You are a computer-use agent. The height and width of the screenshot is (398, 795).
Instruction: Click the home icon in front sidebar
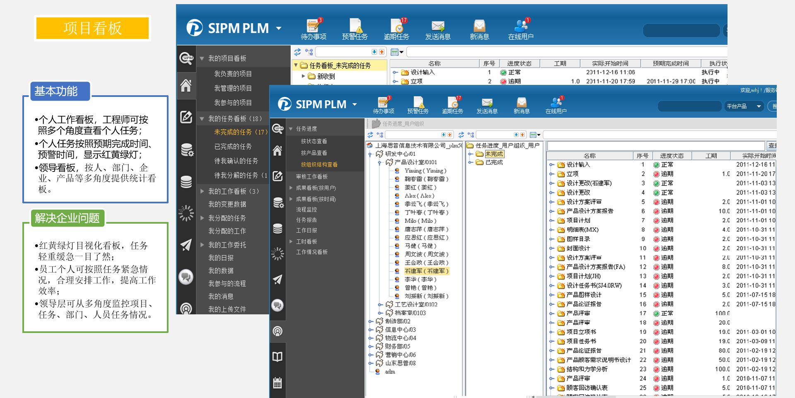277,151
